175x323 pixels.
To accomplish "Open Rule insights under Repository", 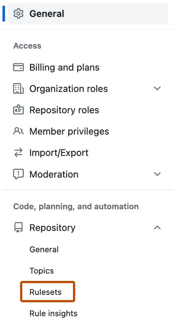I will click(x=53, y=313).
